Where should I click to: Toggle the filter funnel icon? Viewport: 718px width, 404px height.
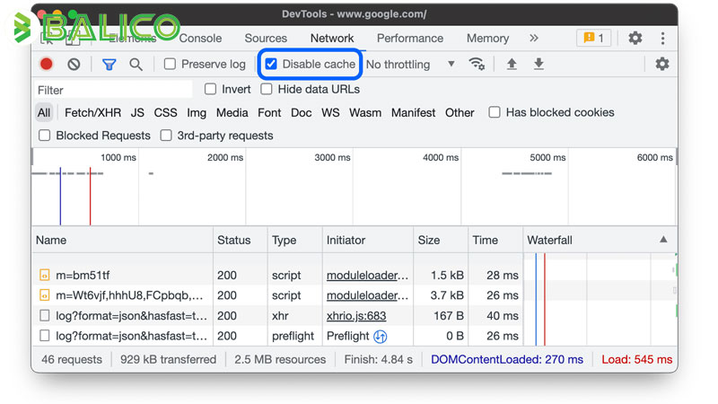[x=109, y=65]
